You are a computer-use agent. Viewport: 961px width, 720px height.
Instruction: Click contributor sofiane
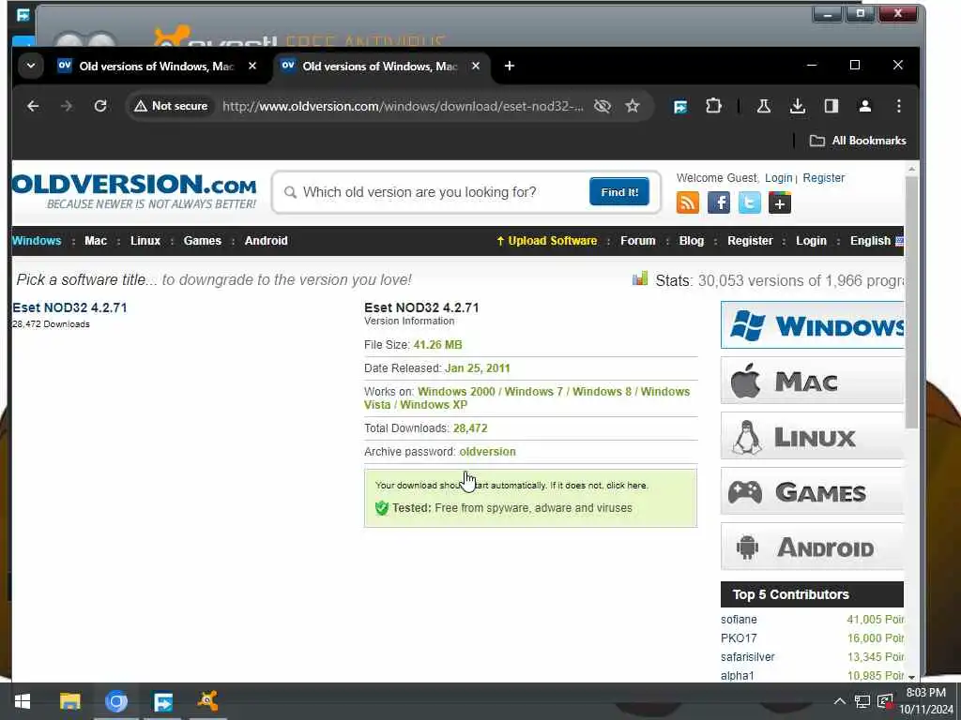[x=739, y=620]
